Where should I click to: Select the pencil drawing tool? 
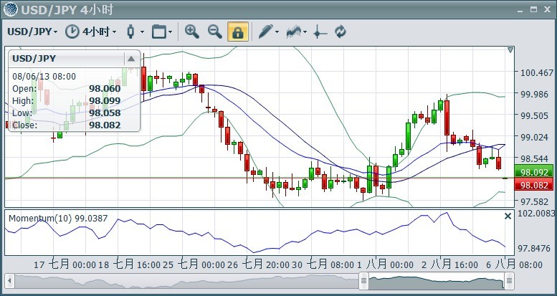pyautogui.click(x=265, y=32)
